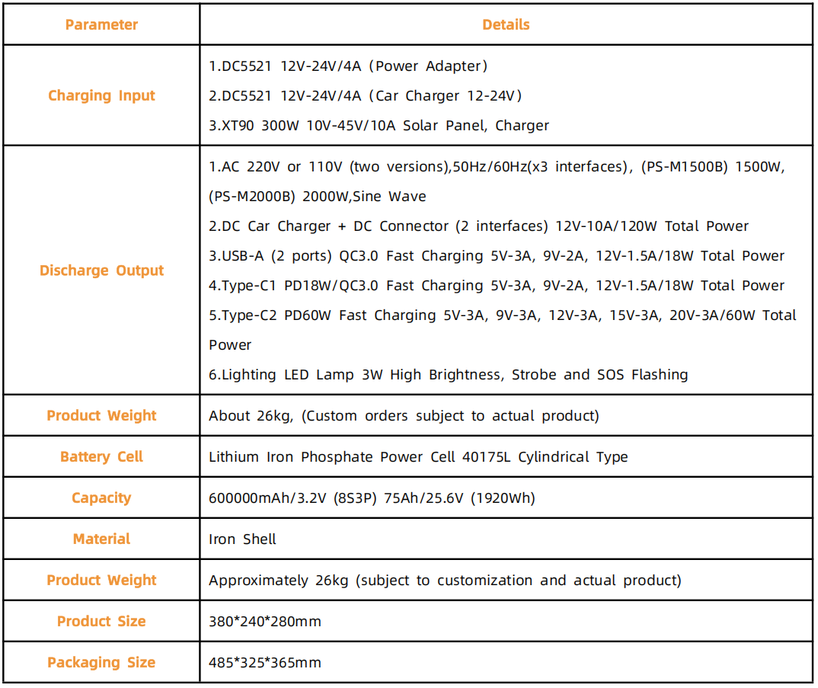
Task: Select the 'About 26kg' custom orders cell
Action: [404, 416]
